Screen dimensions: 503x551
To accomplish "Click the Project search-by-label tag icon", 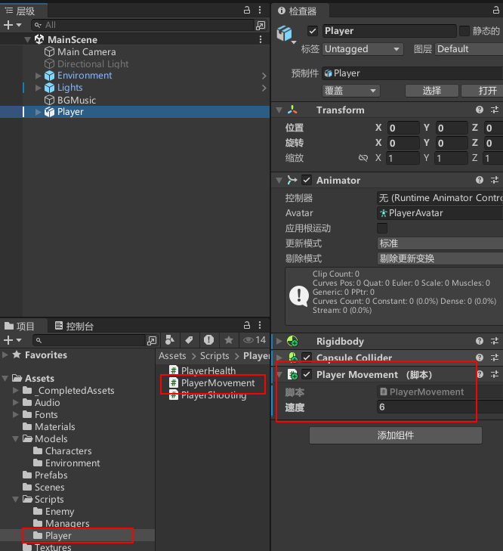I will (x=189, y=340).
